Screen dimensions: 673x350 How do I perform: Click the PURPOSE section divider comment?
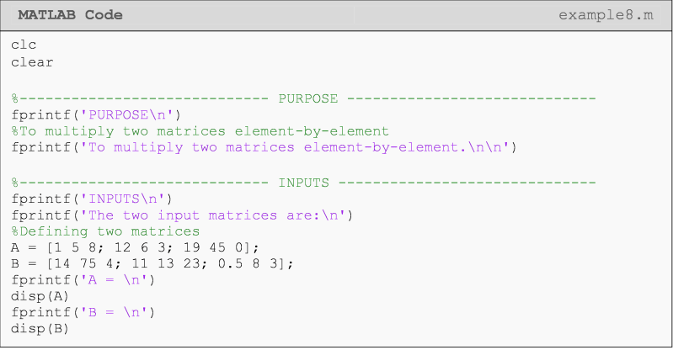tap(303, 98)
